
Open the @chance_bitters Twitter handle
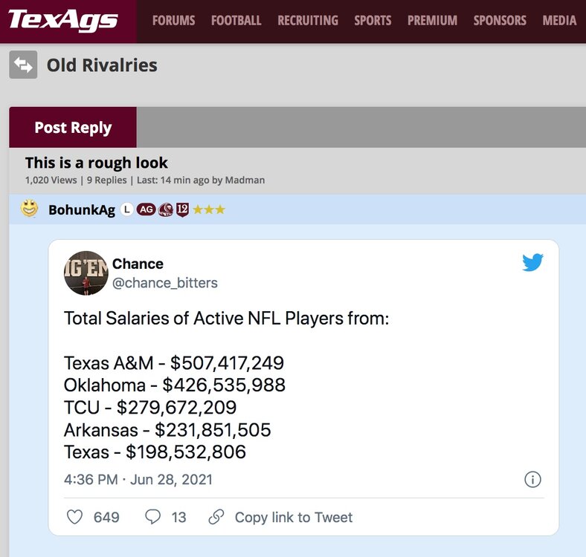(x=164, y=283)
